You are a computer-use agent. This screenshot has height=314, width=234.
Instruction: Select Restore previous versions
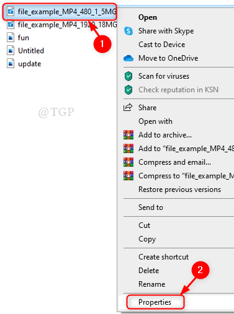179,190
